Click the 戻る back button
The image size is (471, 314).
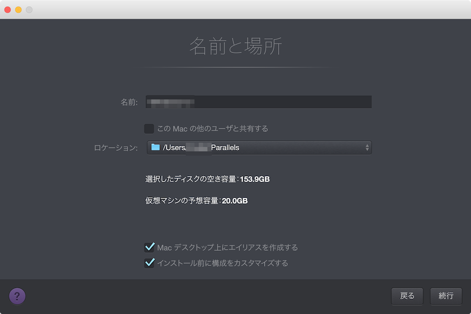click(407, 296)
